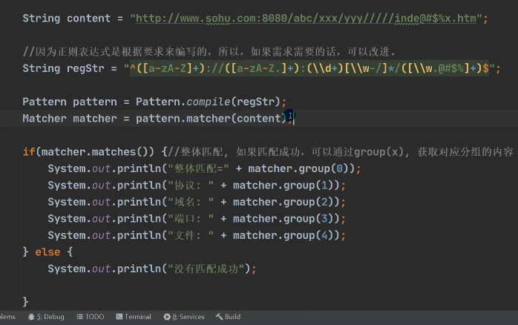Click the matcher.group(3) println line
518x325 pixels.
click(197, 219)
